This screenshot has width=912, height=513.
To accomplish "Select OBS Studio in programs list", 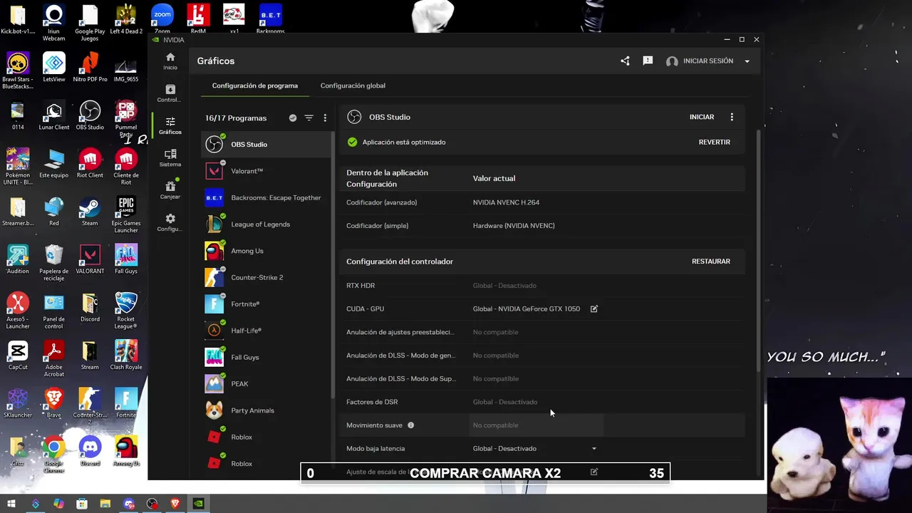I will 266,145.
